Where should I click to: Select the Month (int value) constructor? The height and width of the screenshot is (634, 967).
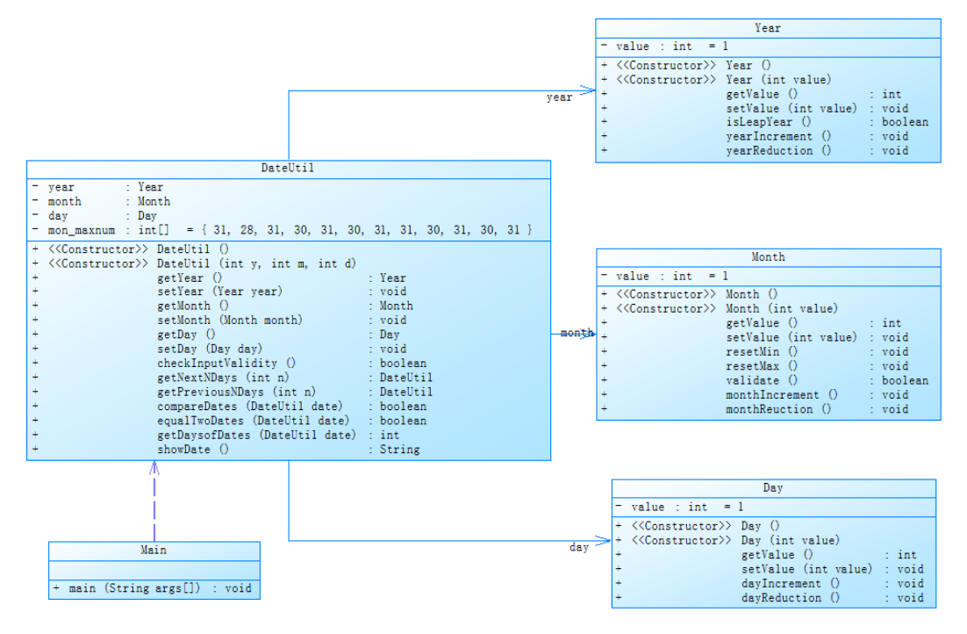point(720,309)
